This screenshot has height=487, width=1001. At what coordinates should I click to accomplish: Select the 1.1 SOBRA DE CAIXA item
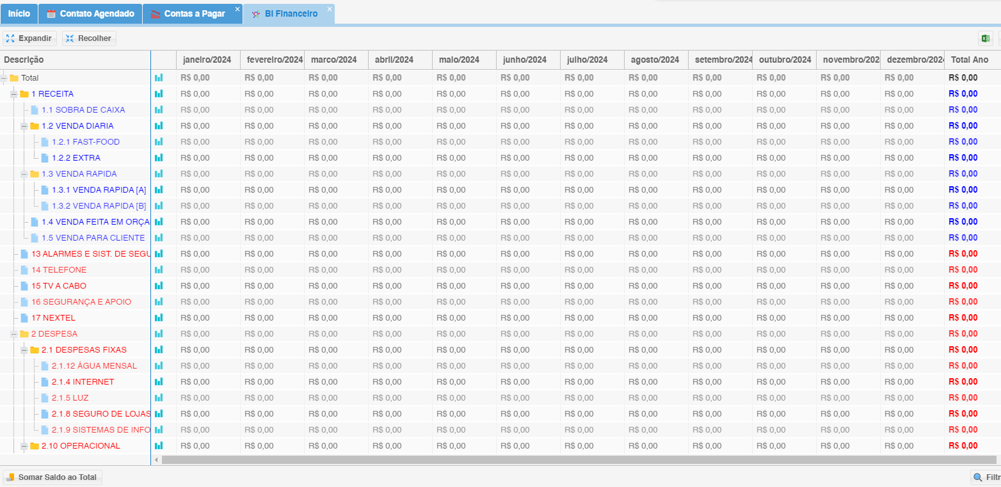(x=83, y=109)
